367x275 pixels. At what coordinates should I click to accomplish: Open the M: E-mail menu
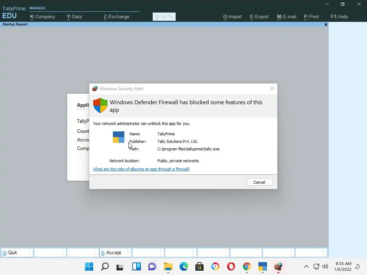(x=286, y=16)
